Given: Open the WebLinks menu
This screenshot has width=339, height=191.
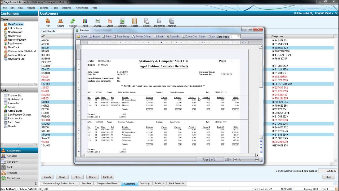Looking at the screenshot, I should tap(66, 8).
